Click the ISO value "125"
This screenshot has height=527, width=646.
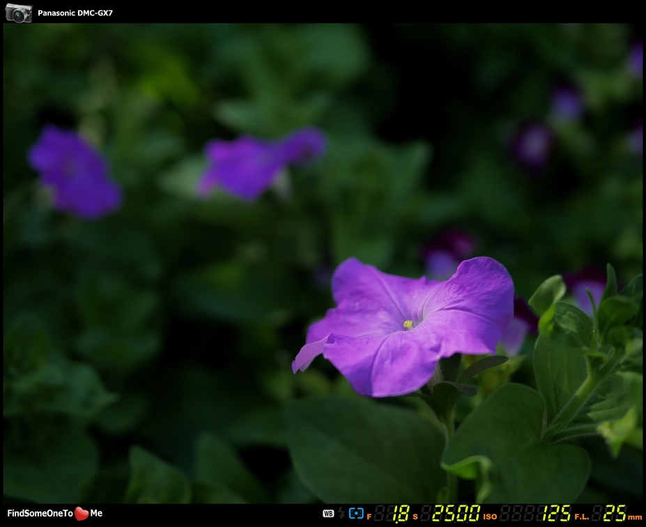557,513
